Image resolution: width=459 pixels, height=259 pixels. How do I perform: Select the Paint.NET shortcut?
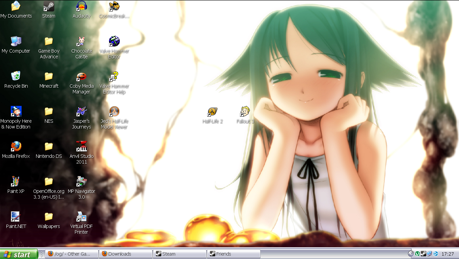click(x=16, y=220)
